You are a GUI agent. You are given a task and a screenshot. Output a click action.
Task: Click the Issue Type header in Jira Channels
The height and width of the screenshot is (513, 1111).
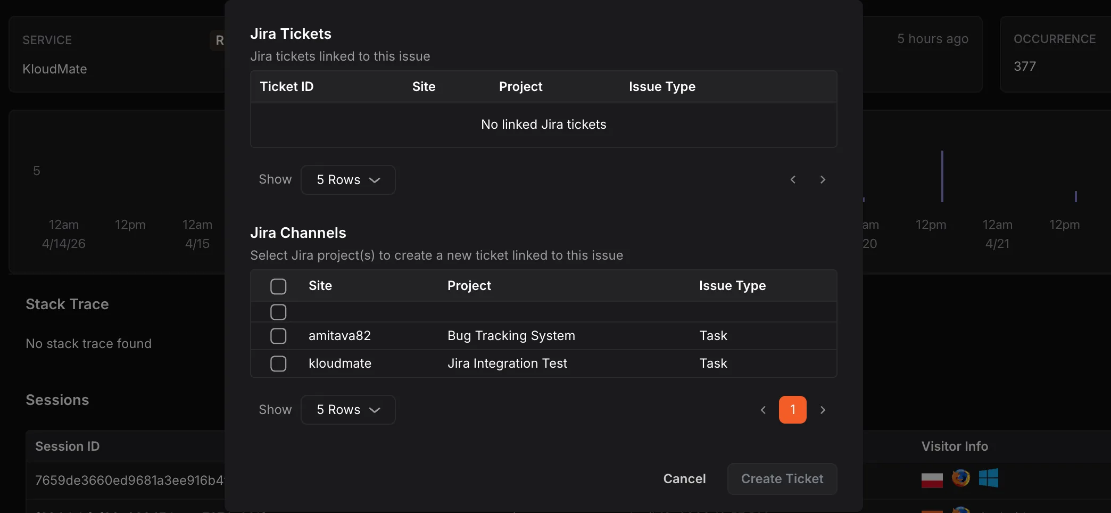[733, 286]
